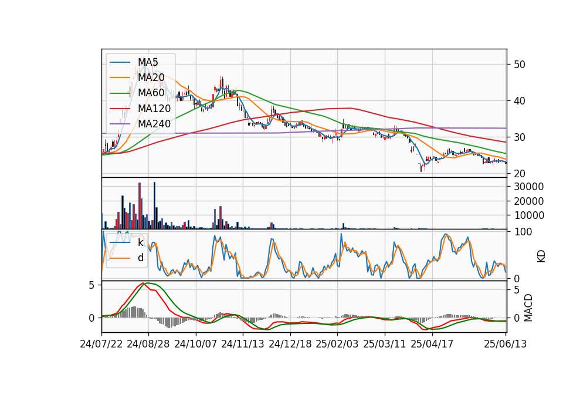Click the 24/12/18 date label
Image resolution: width=563 pixels, height=405 pixels.
coord(290,344)
